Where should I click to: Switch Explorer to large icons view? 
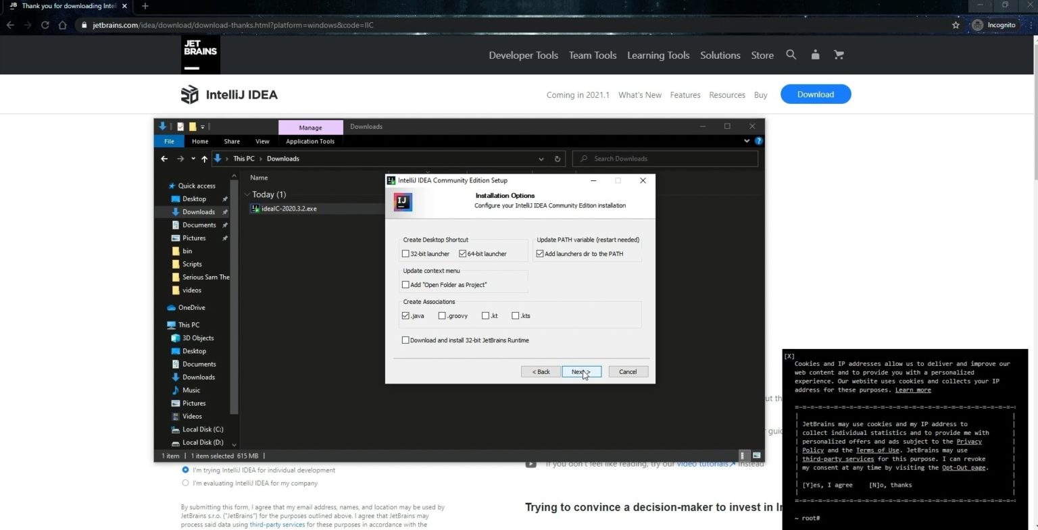pyautogui.click(x=756, y=456)
